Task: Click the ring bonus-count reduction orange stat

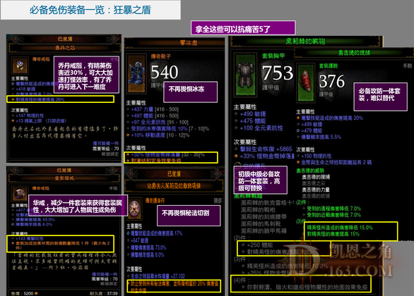Action: pos(62,245)
